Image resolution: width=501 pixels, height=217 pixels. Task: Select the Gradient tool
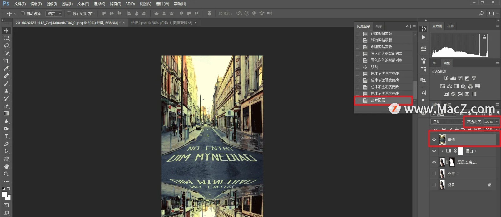[6, 114]
